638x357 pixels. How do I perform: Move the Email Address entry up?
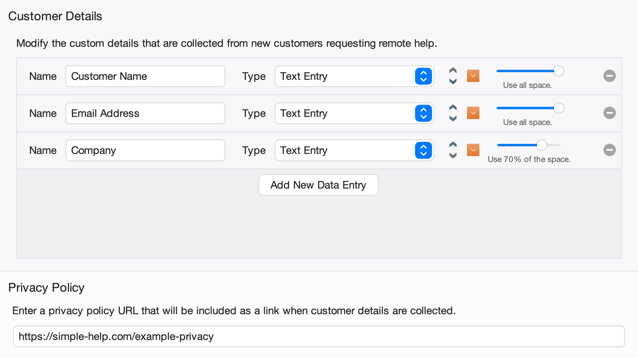tap(453, 108)
